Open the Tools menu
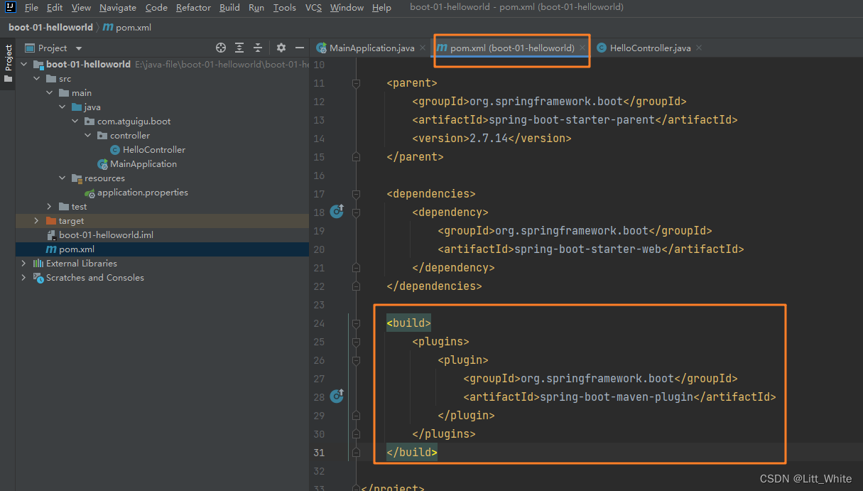 285,8
